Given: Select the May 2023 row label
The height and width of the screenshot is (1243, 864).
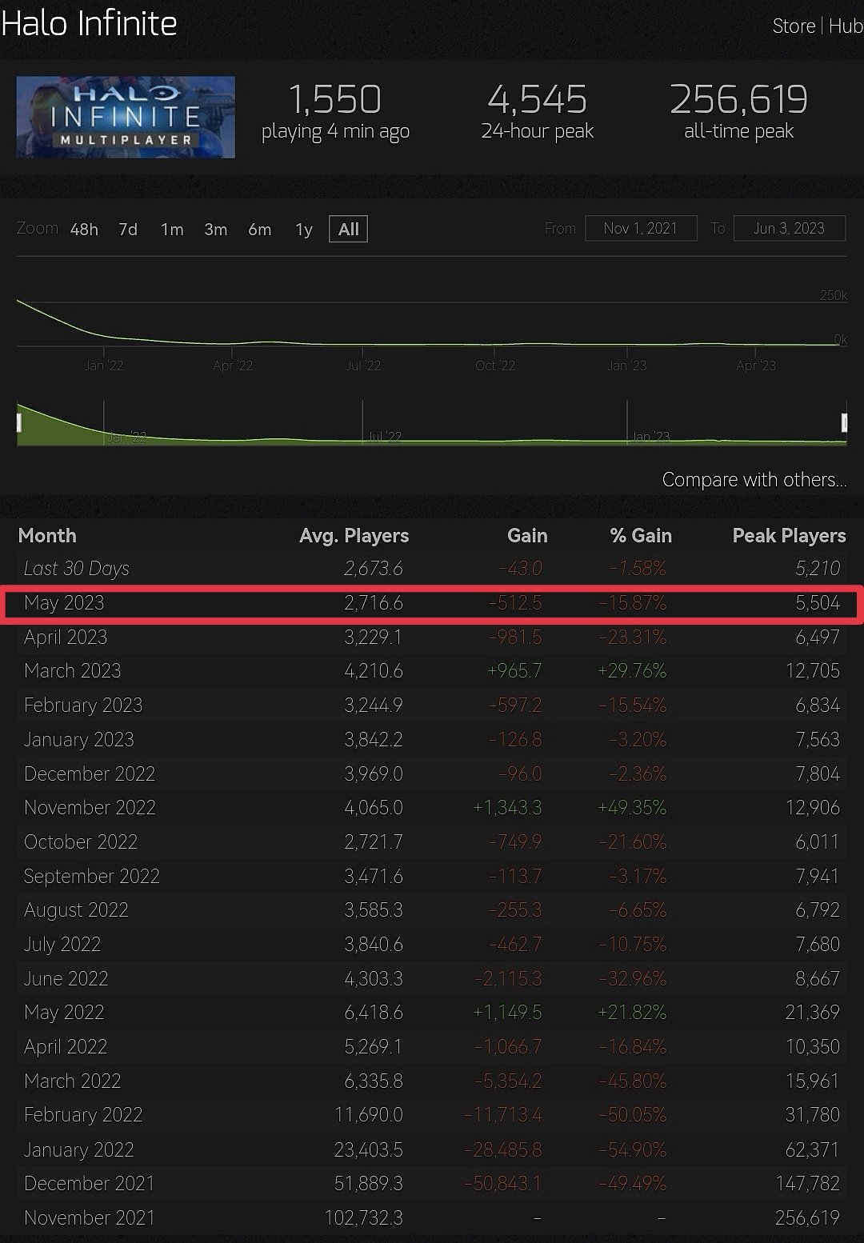Looking at the screenshot, I should (x=64, y=603).
